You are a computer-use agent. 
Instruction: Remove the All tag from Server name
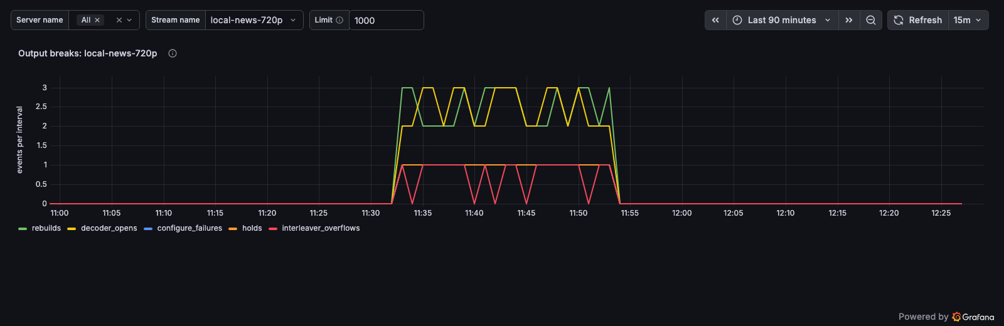click(97, 20)
